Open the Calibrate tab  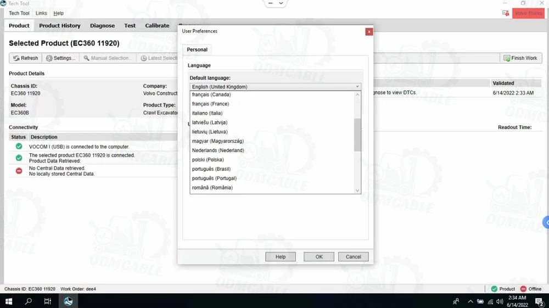157,26
